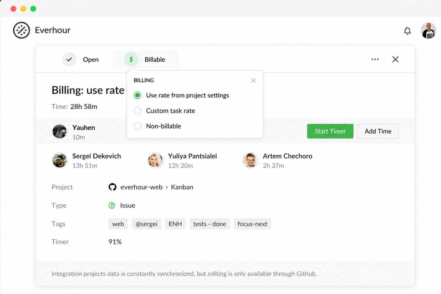Viewport: 441px width, 294px height.
Task: Open the everhour-web project link
Action: 142,187
